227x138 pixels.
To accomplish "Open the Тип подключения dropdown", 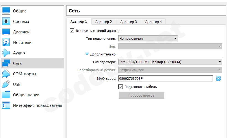I will click(148, 39).
